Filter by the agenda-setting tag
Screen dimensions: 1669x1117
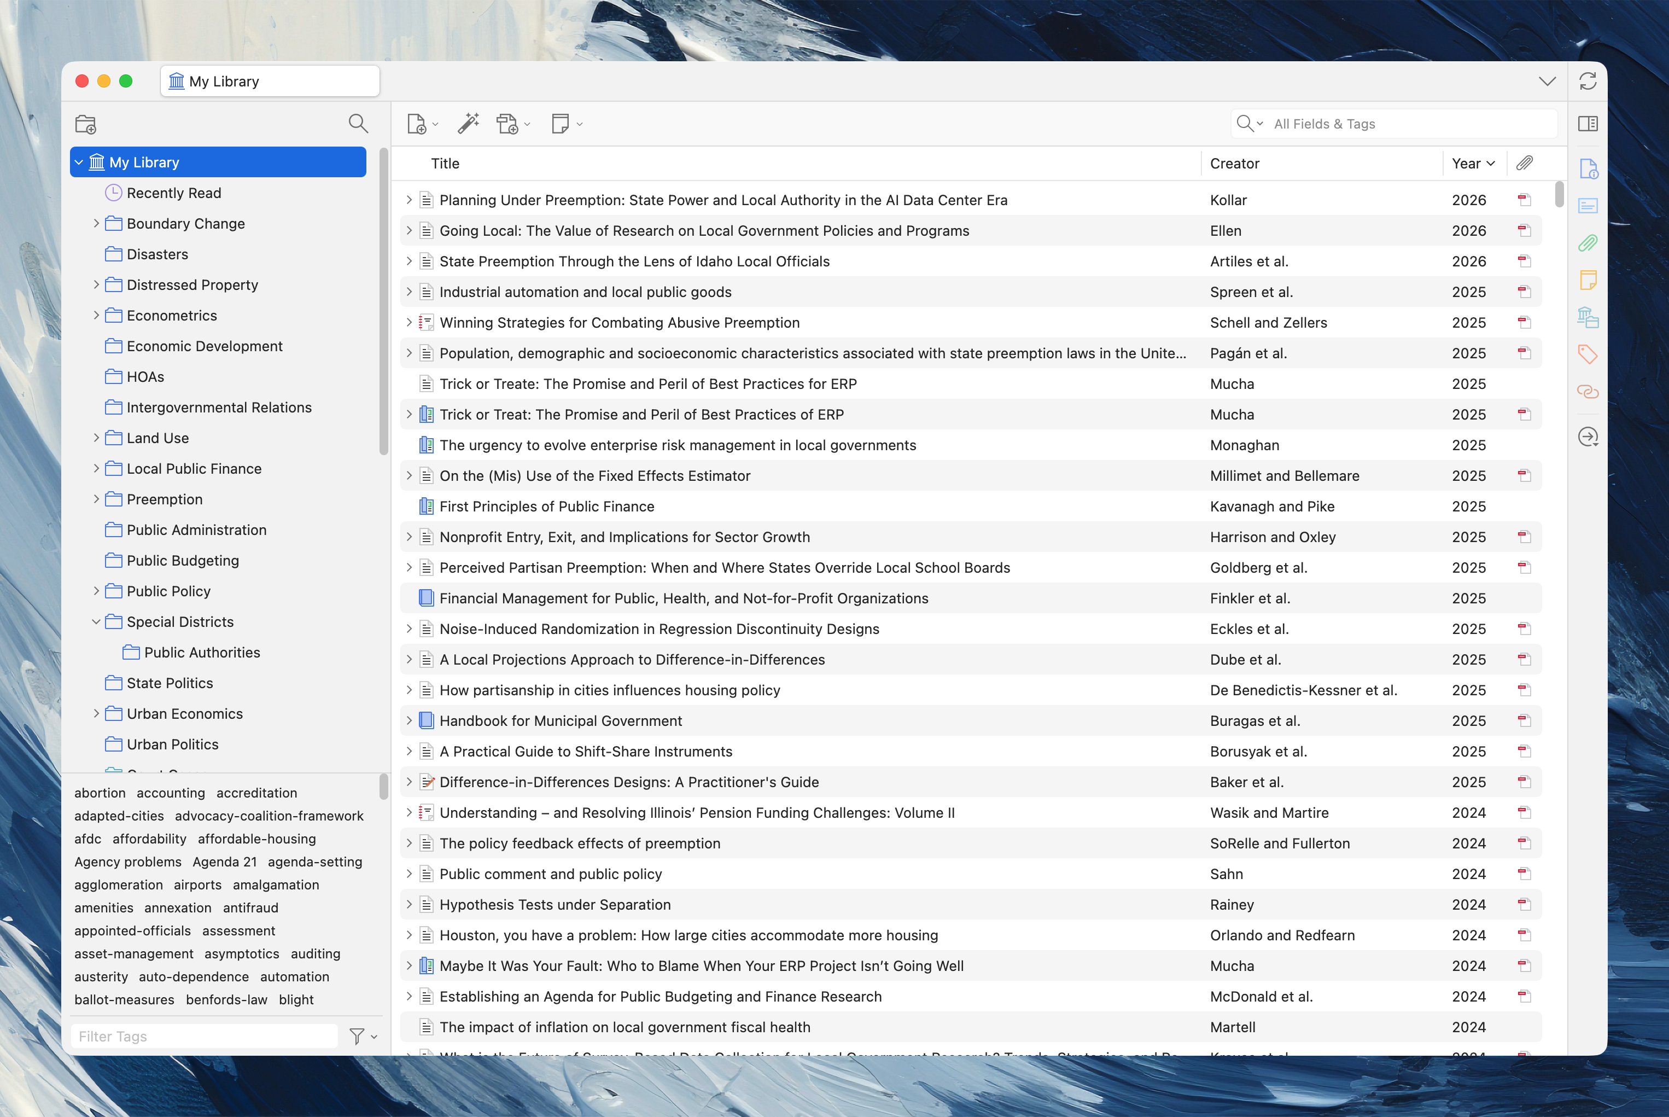(315, 862)
